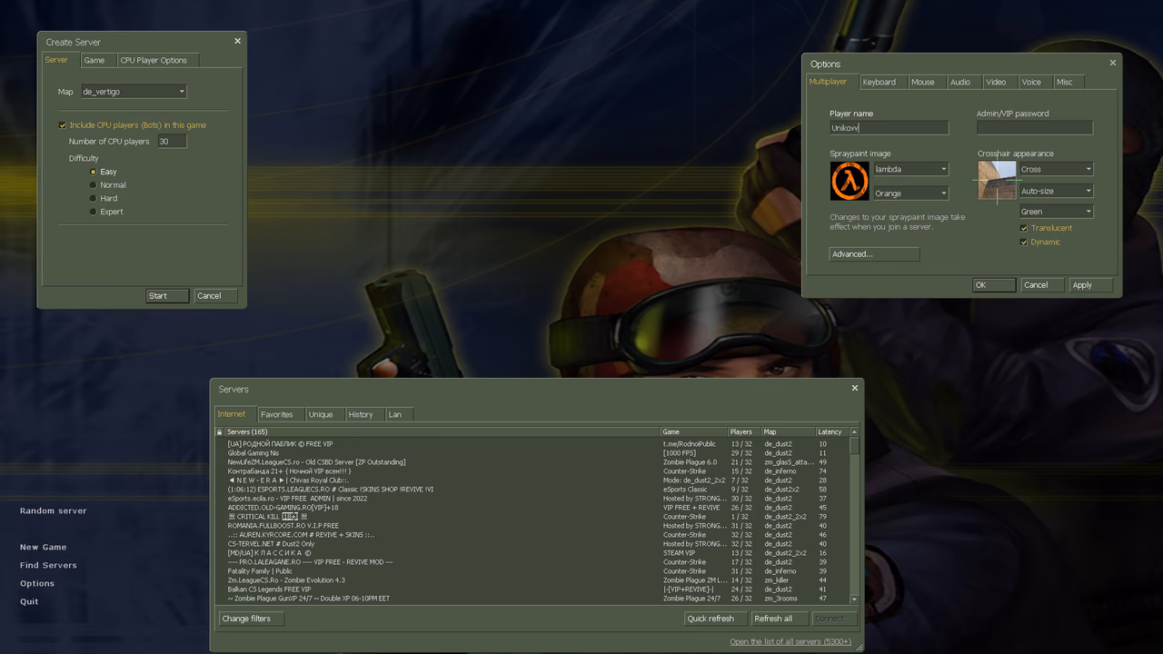1163x654 pixels.
Task: Select Easy difficulty radio button
Action: [x=93, y=172]
